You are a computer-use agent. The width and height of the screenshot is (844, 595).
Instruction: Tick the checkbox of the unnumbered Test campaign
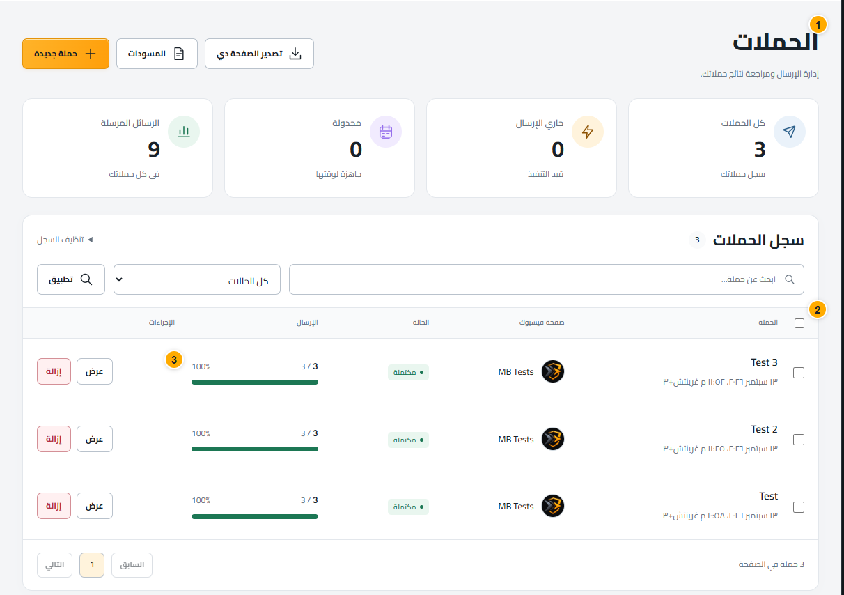[799, 507]
